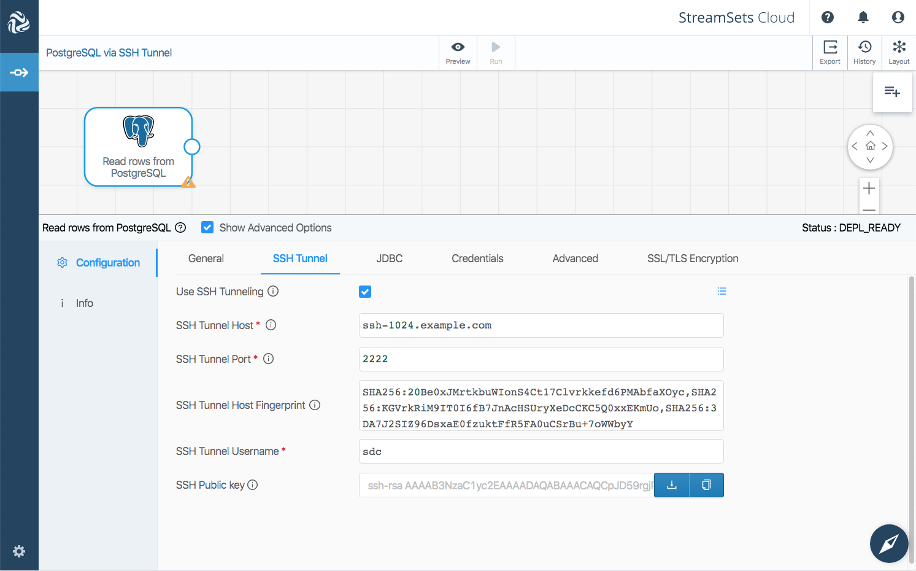This screenshot has width=916, height=571.
Task: Pan canvas right with the arrow
Action: coord(885,146)
